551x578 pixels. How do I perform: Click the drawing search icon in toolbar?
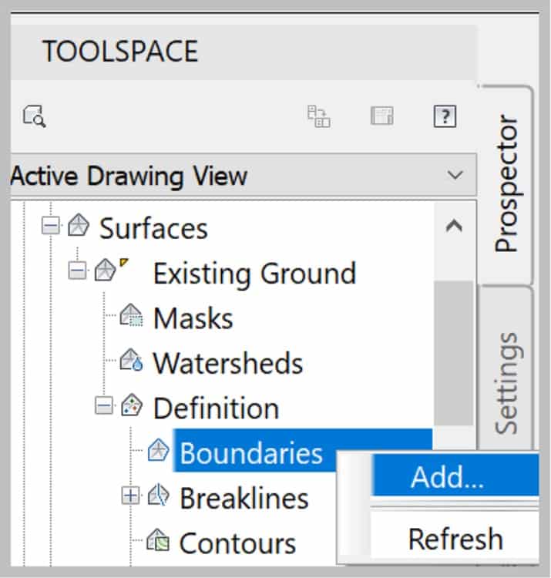tap(34, 116)
